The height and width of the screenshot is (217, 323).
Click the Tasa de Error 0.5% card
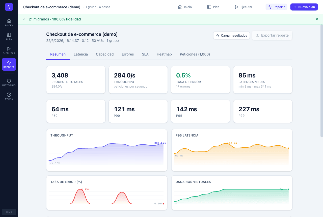coord(200,80)
